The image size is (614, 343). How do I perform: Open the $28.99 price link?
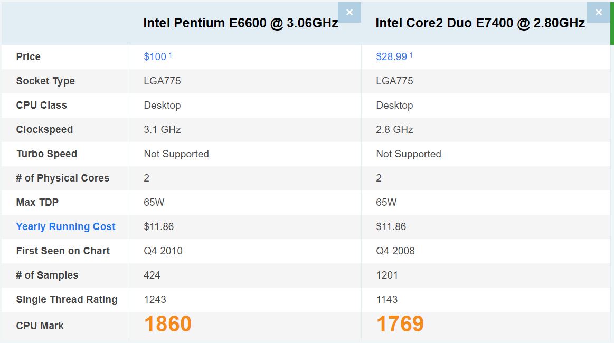coord(392,57)
